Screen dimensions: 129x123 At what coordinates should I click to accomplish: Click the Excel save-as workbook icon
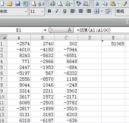click(x=25, y=4)
